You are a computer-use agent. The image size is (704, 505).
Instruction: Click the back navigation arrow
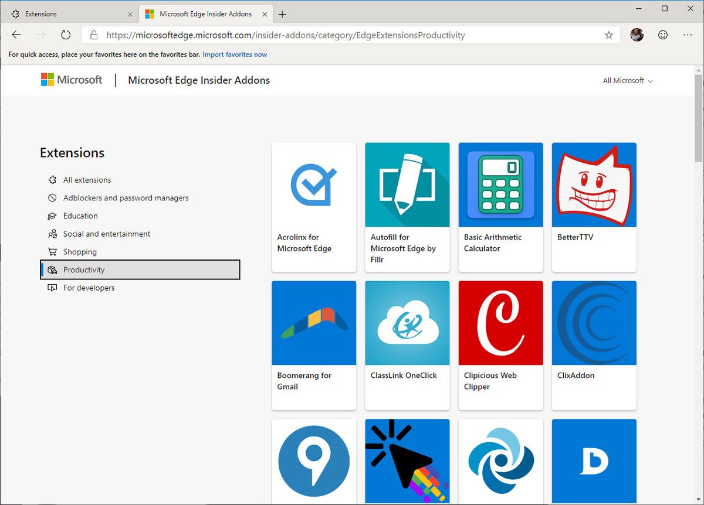pyautogui.click(x=16, y=35)
